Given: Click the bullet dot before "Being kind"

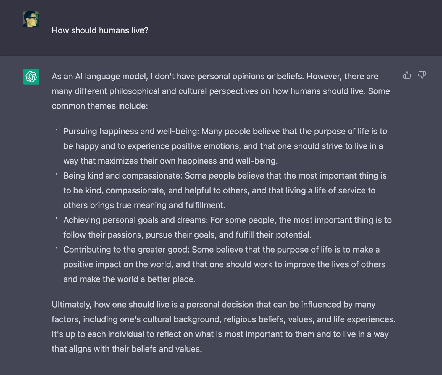Looking at the screenshot, I should point(56,174).
